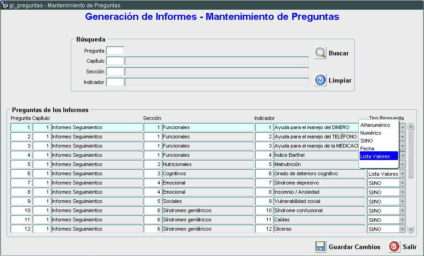Select Fecha from the response type list
This screenshot has width=424, height=256.
[x=367, y=149]
